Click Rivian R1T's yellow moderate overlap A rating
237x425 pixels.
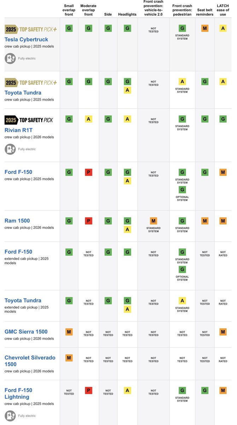click(x=88, y=119)
